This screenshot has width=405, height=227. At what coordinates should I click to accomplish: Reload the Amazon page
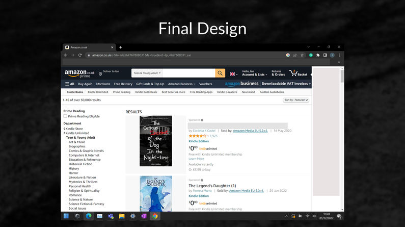[80, 55]
